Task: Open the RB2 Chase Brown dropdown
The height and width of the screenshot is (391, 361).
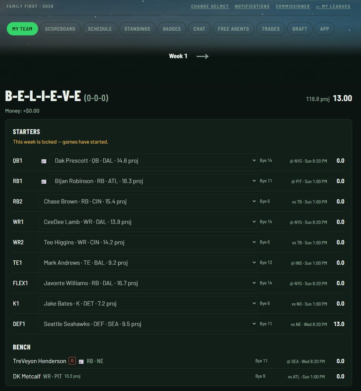Action: click(148, 201)
